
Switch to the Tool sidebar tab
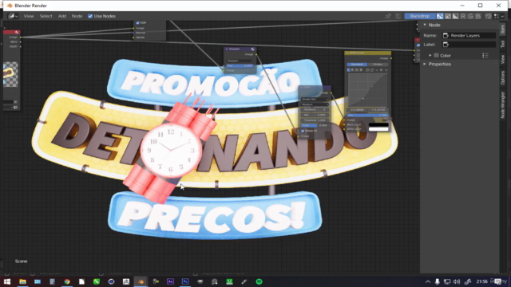pos(502,45)
